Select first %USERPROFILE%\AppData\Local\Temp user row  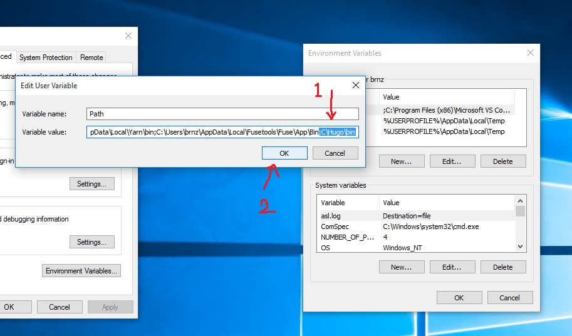tap(444, 121)
